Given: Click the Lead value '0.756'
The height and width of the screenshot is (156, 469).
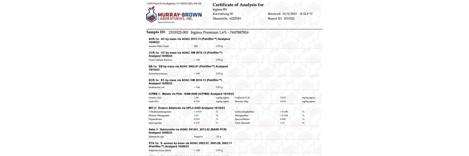Looking at the screenshot, I should click(x=197, y=101).
